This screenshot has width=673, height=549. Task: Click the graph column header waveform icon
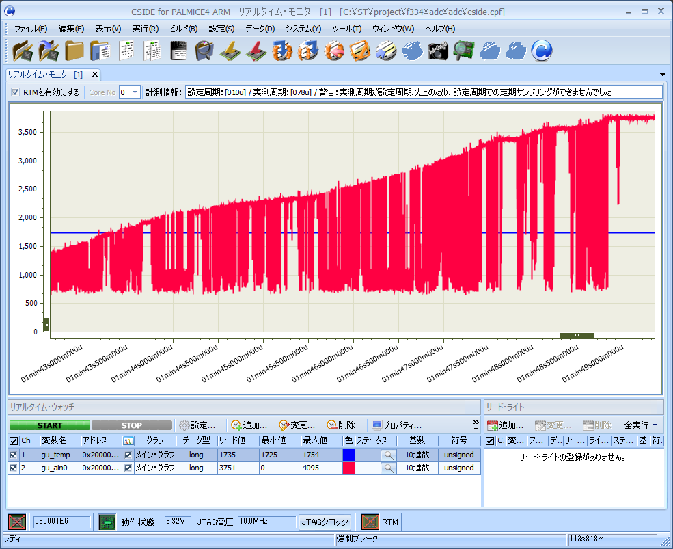point(128,441)
